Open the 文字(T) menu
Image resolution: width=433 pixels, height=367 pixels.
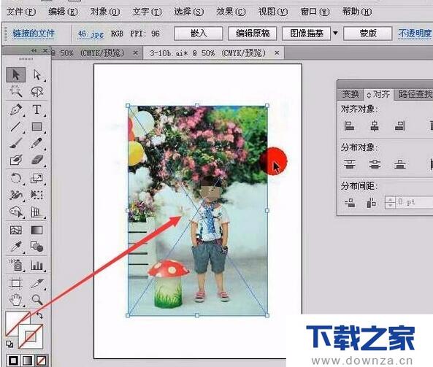[x=147, y=12]
